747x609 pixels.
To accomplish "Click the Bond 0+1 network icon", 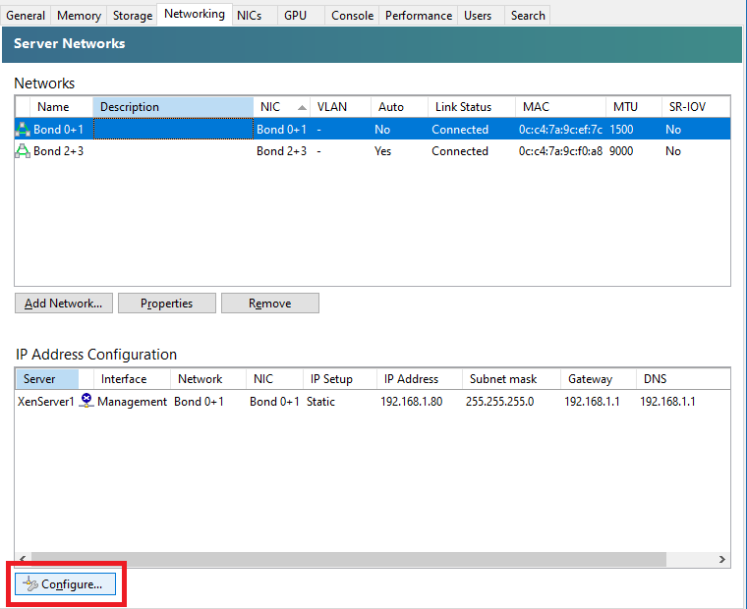I will (24, 129).
